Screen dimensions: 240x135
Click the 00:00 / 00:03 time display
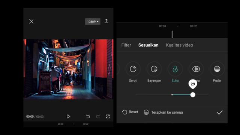tap(35, 117)
